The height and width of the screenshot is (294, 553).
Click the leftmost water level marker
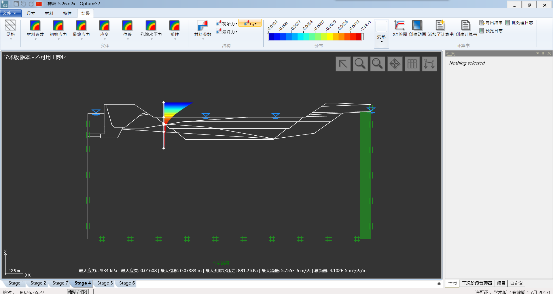point(96,112)
